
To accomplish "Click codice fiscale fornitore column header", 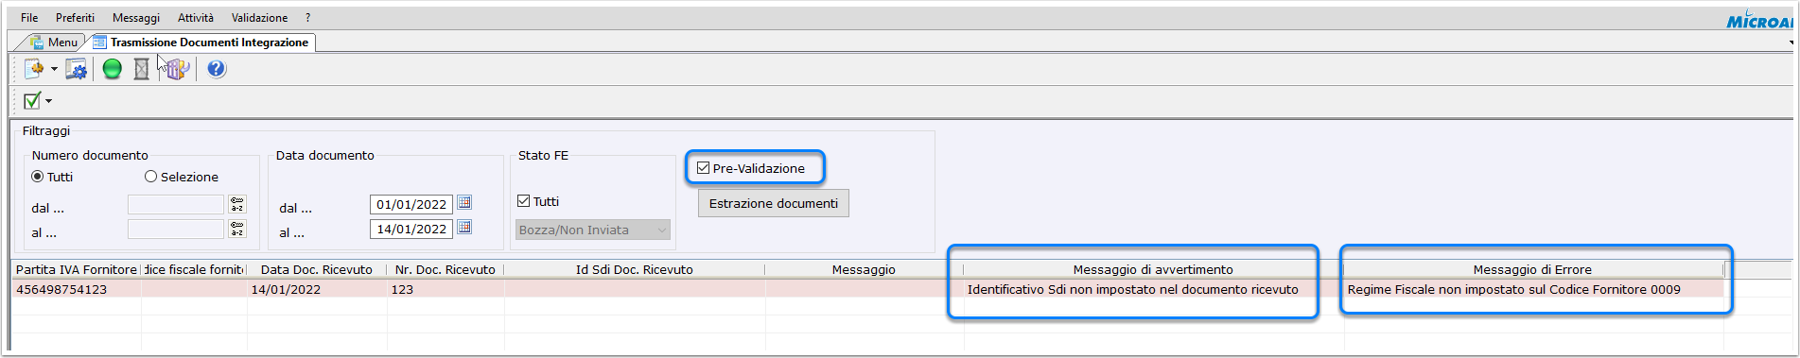I will [x=194, y=269].
